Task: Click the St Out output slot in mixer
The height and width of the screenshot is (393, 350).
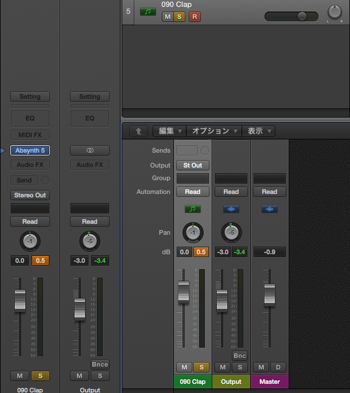Action: (193, 165)
